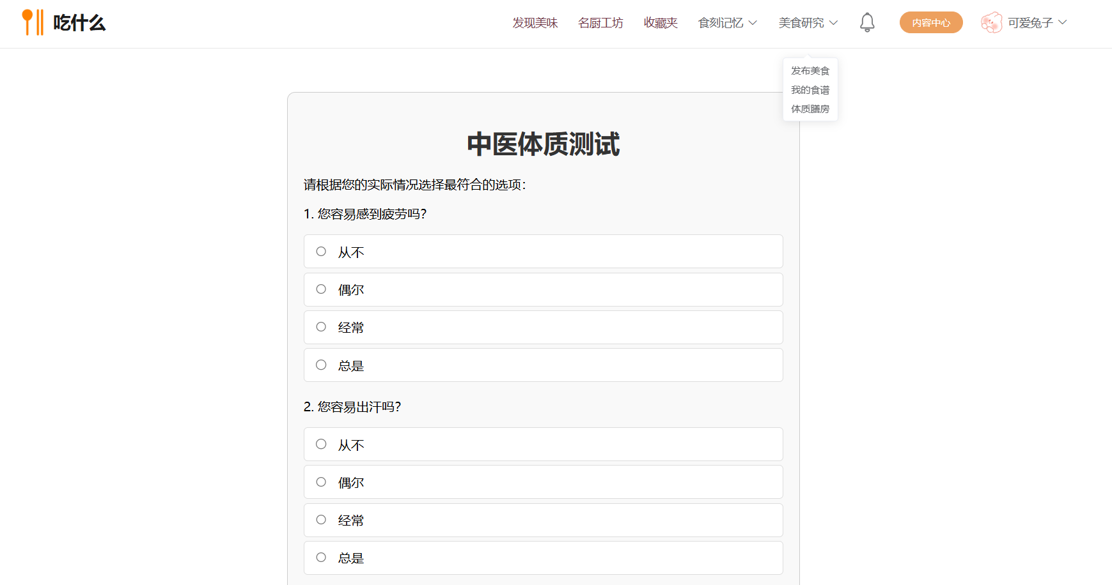Select 偶尔 for fatigue question
This screenshot has height=585, width=1112.
[x=544, y=289]
